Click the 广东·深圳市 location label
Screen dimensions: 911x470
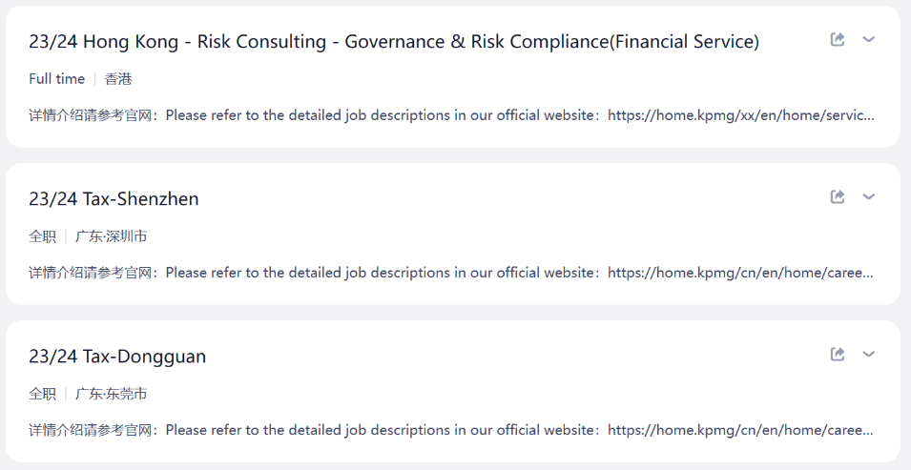coord(111,236)
